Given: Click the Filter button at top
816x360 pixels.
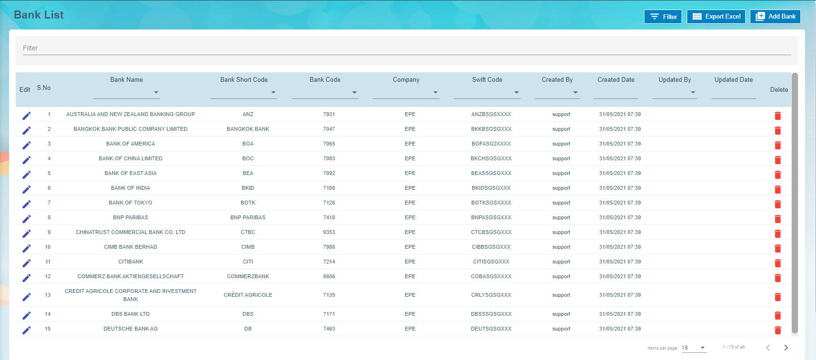Looking at the screenshot, I should coord(663,17).
